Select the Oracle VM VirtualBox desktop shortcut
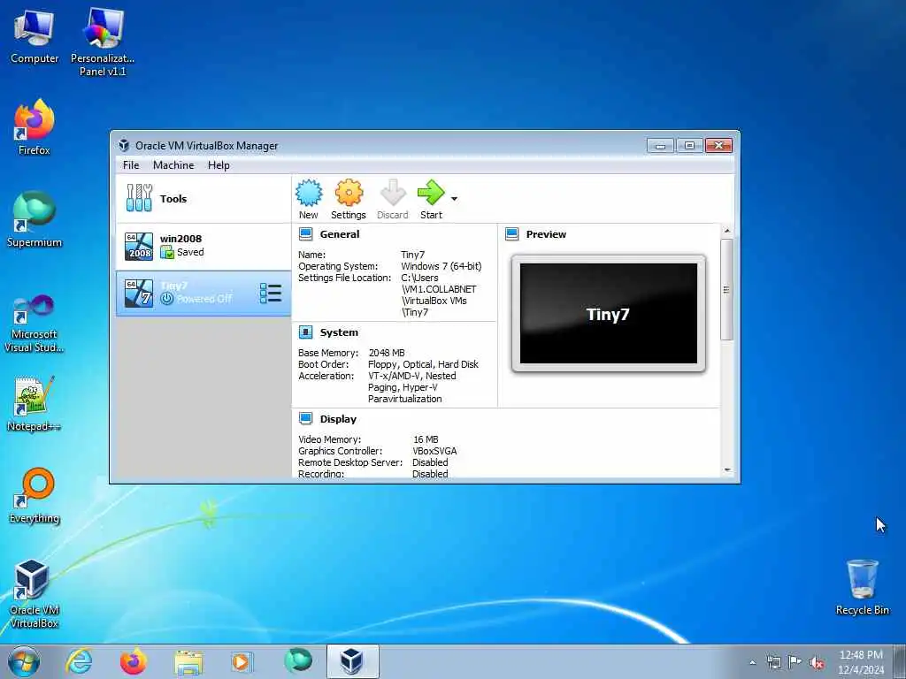The height and width of the screenshot is (679, 906). [x=35, y=594]
